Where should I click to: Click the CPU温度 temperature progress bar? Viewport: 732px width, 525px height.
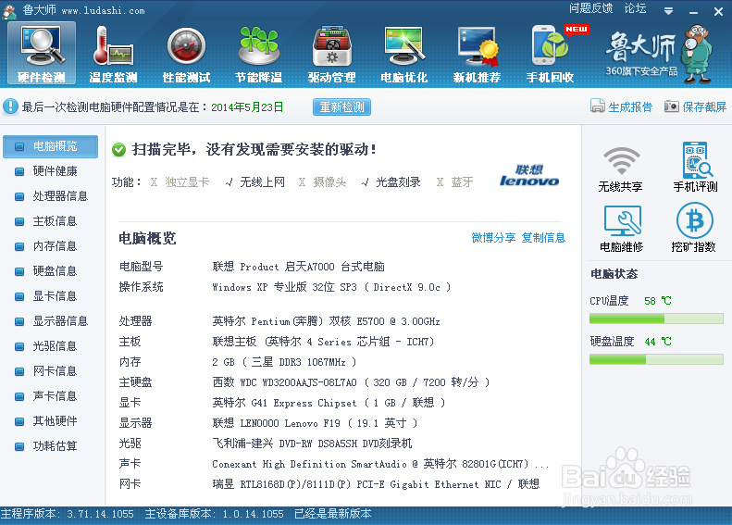pyautogui.click(x=656, y=319)
